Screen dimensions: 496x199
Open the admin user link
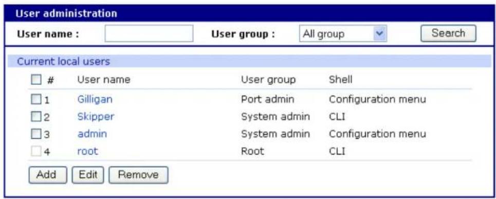click(x=92, y=134)
